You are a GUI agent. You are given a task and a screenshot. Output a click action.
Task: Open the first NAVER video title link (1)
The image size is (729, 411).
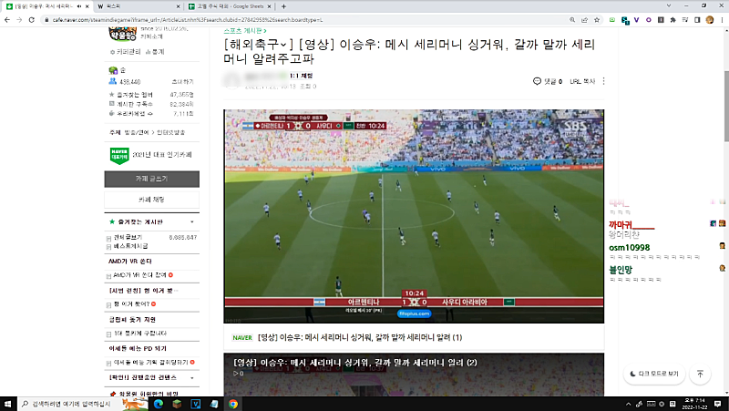[x=360, y=337]
